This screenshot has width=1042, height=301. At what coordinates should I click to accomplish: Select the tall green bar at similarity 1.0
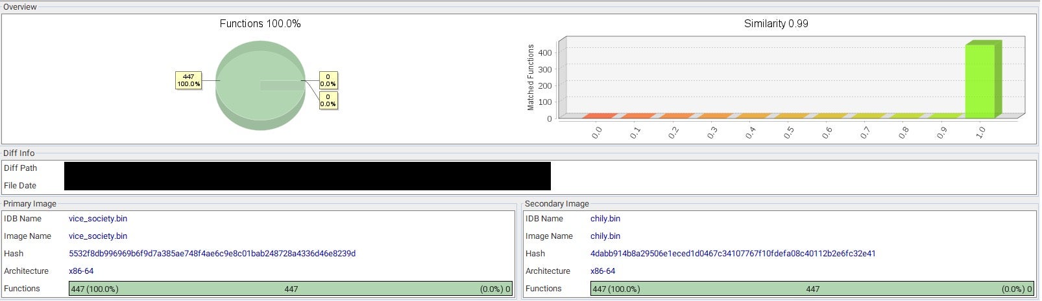pyautogui.click(x=980, y=80)
